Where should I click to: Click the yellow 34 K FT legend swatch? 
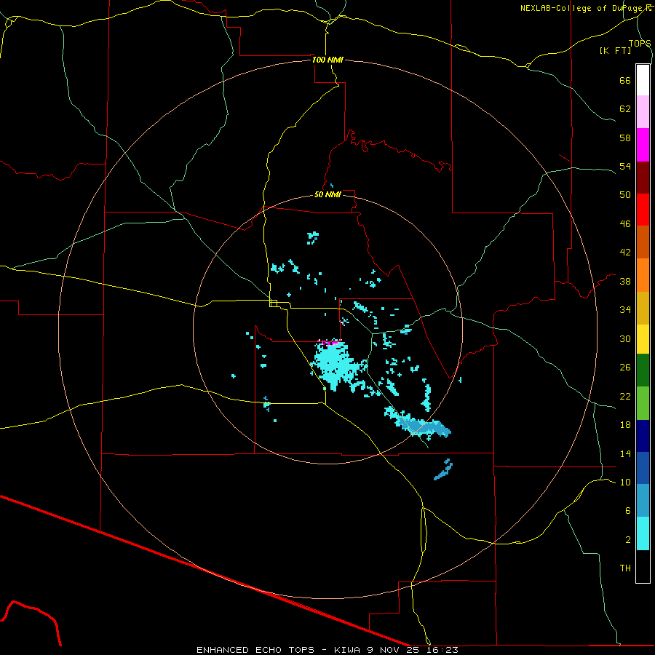pyautogui.click(x=643, y=338)
